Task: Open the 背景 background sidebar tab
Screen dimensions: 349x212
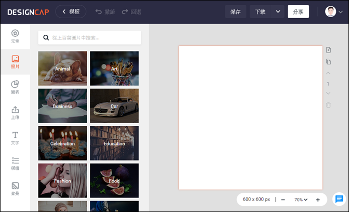Action: coord(15,189)
